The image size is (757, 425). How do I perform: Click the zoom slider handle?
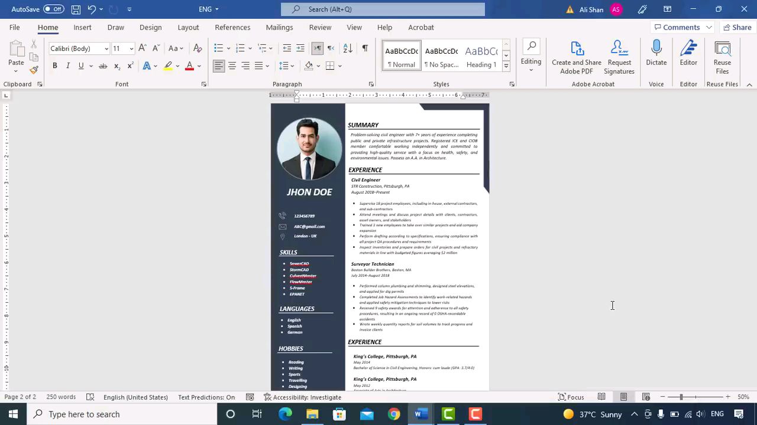point(681,397)
